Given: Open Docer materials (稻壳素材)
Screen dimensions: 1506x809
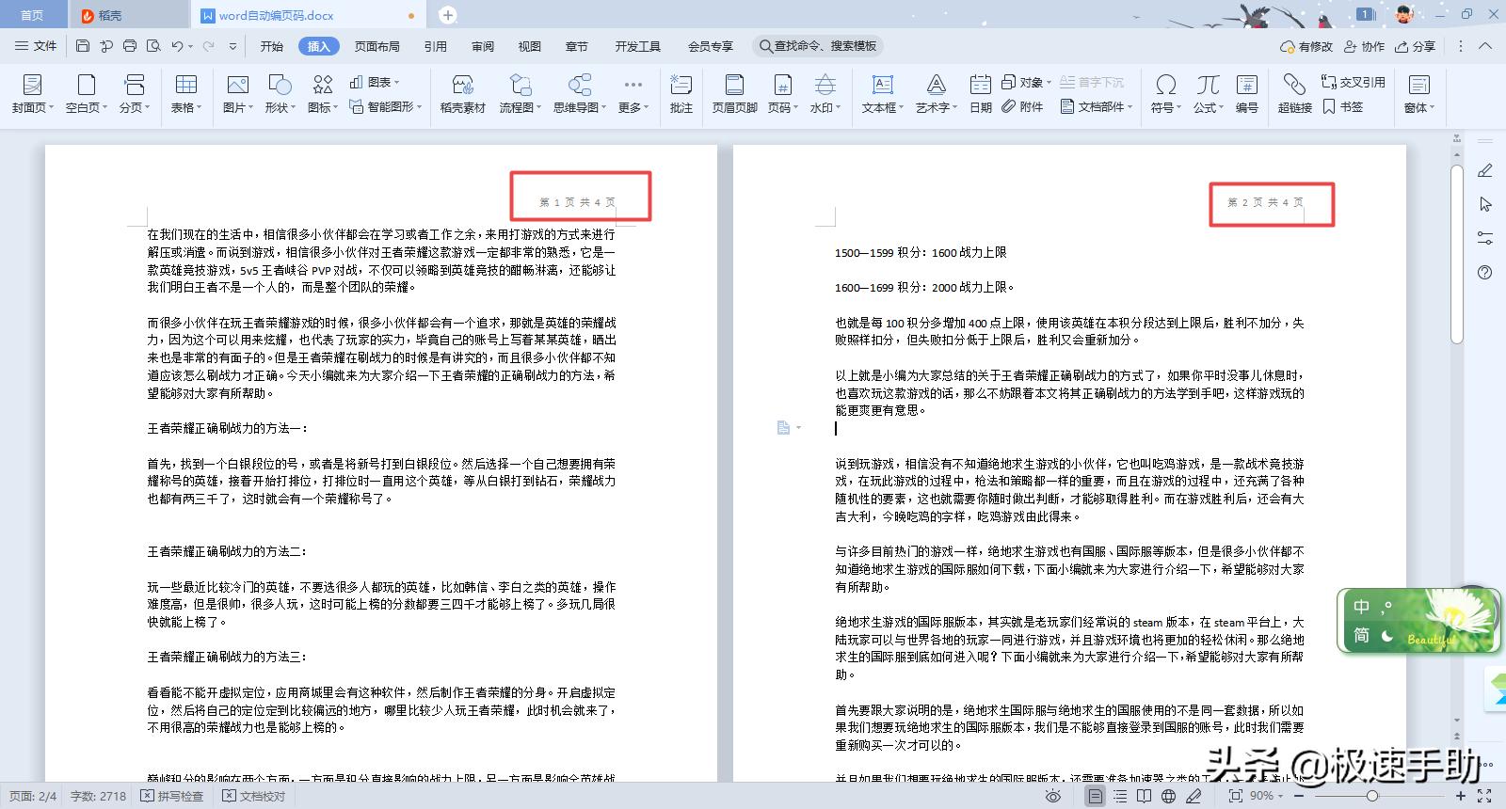Looking at the screenshot, I should (462, 94).
